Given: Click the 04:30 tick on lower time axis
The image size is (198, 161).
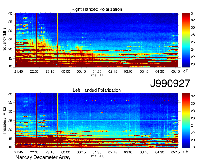Looking at the screenshot, I should click(160, 152).
